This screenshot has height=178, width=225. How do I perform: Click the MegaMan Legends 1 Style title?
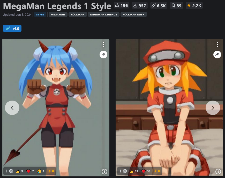pos(57,6)
